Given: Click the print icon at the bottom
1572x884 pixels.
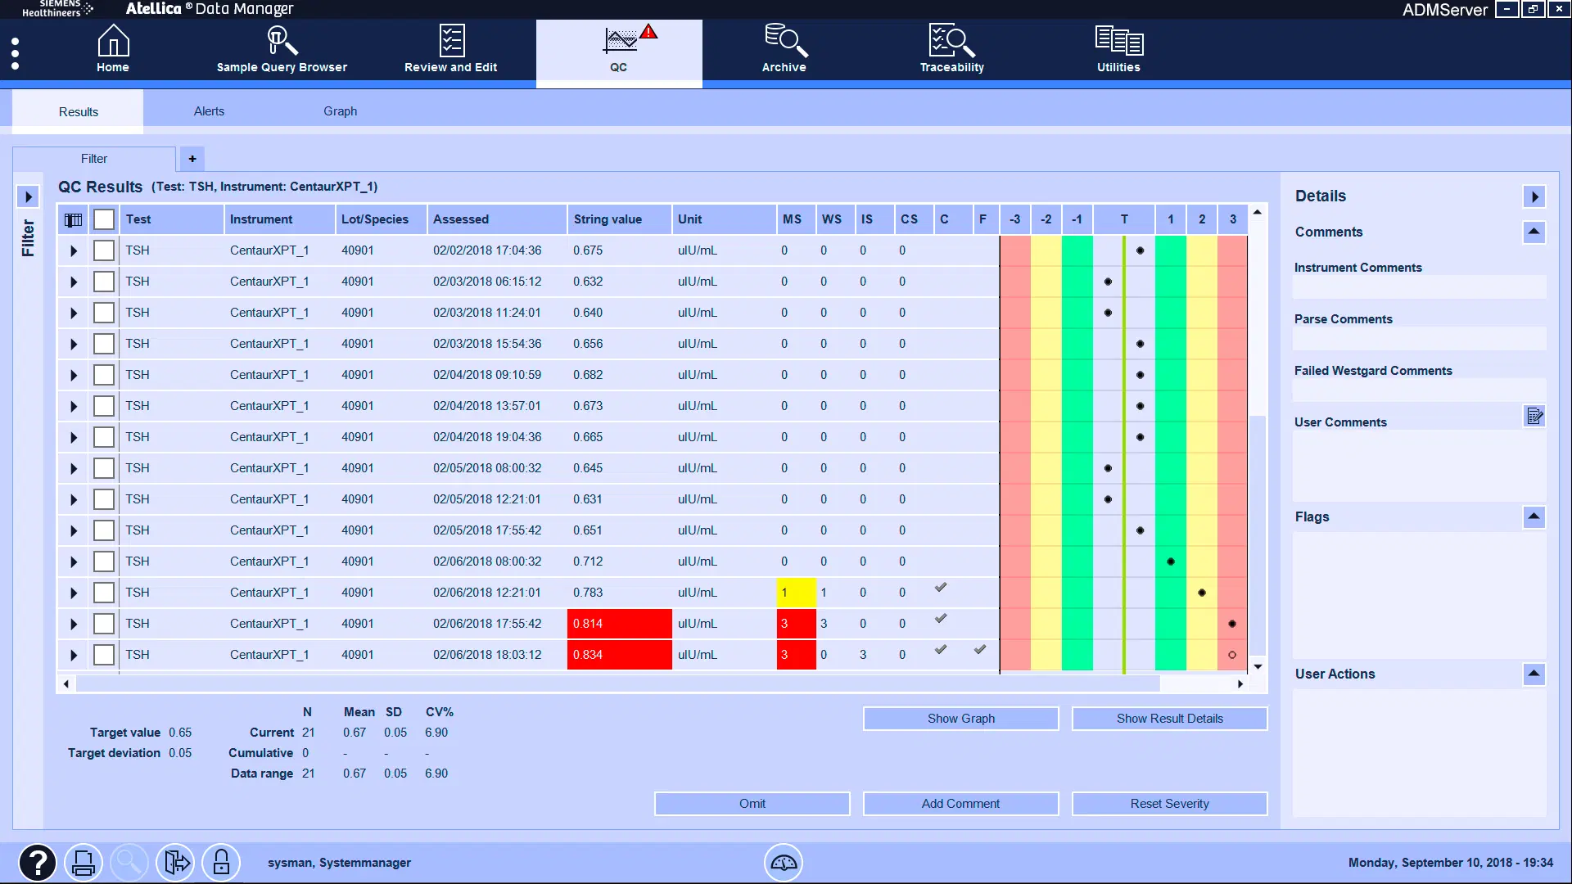Looking at the screenshot, I should 84,862.
